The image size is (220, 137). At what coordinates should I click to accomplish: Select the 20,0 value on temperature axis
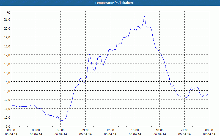pyautogui.click(x=7, y=28)
